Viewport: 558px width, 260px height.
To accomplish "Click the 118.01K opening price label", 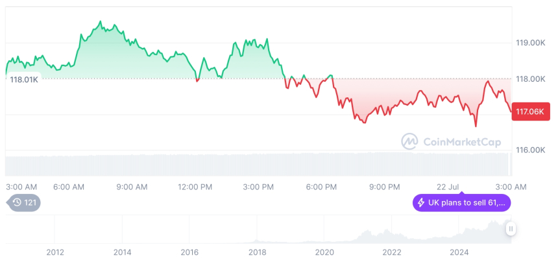I will pos(24,79).
